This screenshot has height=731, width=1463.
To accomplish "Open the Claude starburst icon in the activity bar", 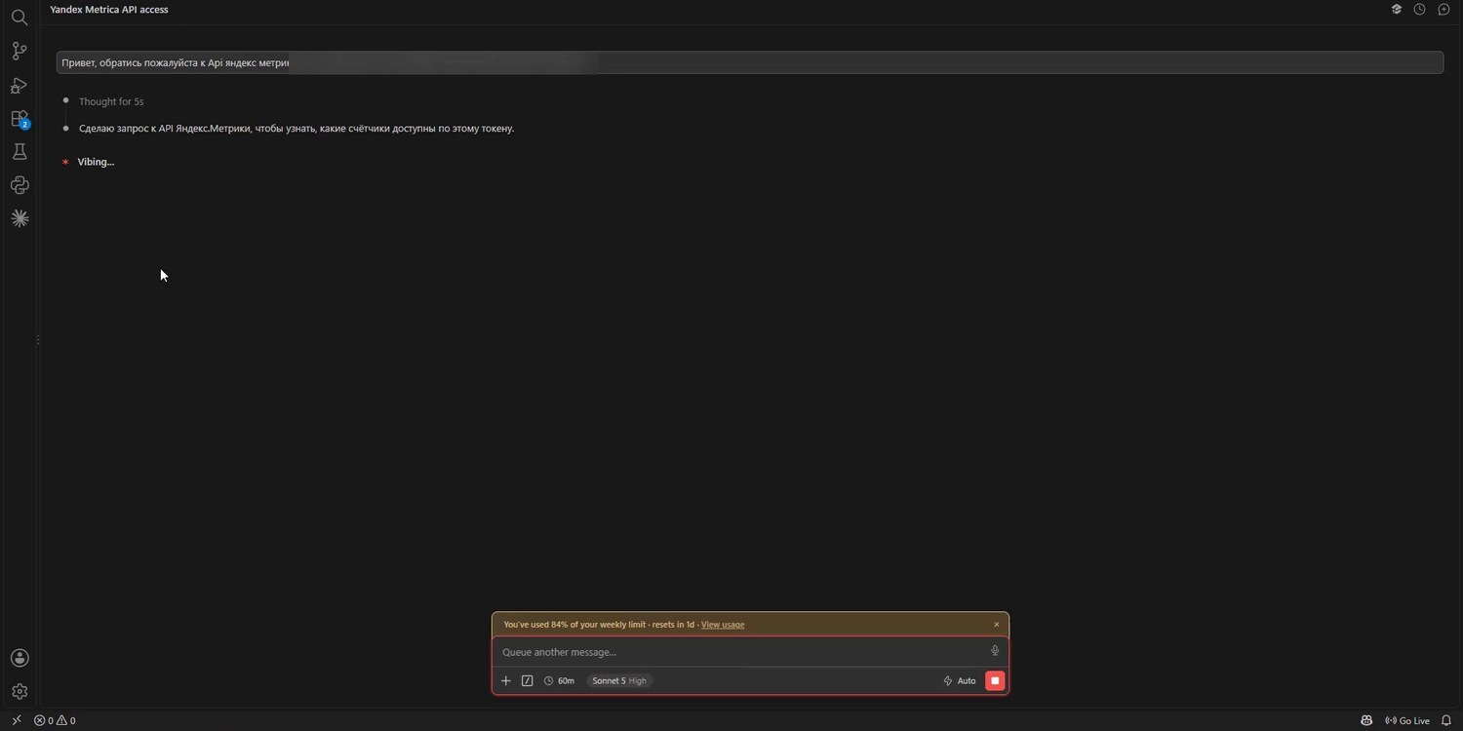I will [20, 218].
